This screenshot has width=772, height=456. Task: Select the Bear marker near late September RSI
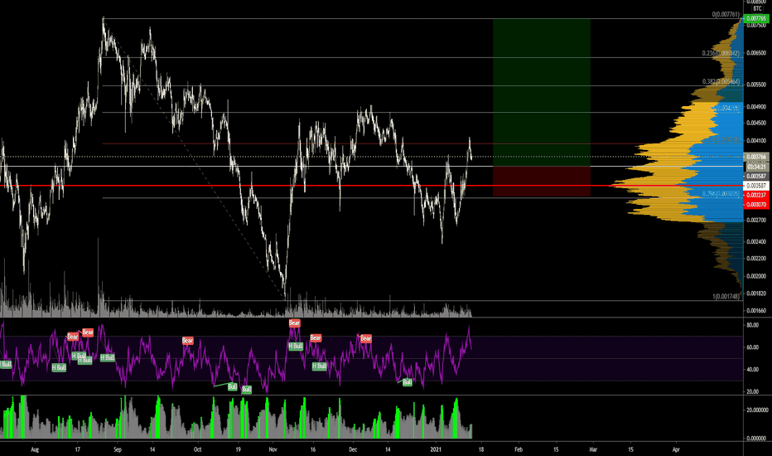[187, 341]
